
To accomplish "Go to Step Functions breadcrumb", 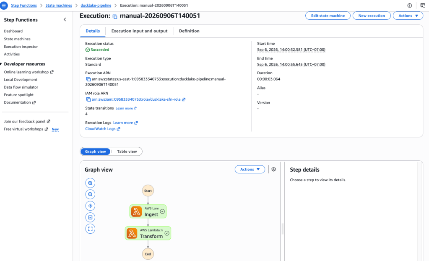I will pyautogui.click(x=24, y=5).
